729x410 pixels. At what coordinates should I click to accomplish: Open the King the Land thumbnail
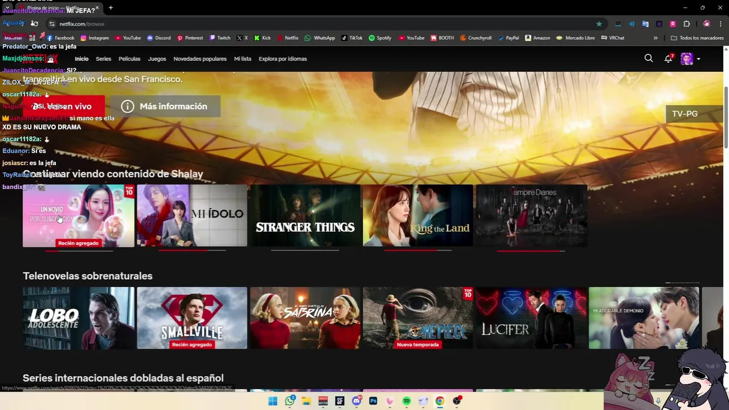point(418,216)
